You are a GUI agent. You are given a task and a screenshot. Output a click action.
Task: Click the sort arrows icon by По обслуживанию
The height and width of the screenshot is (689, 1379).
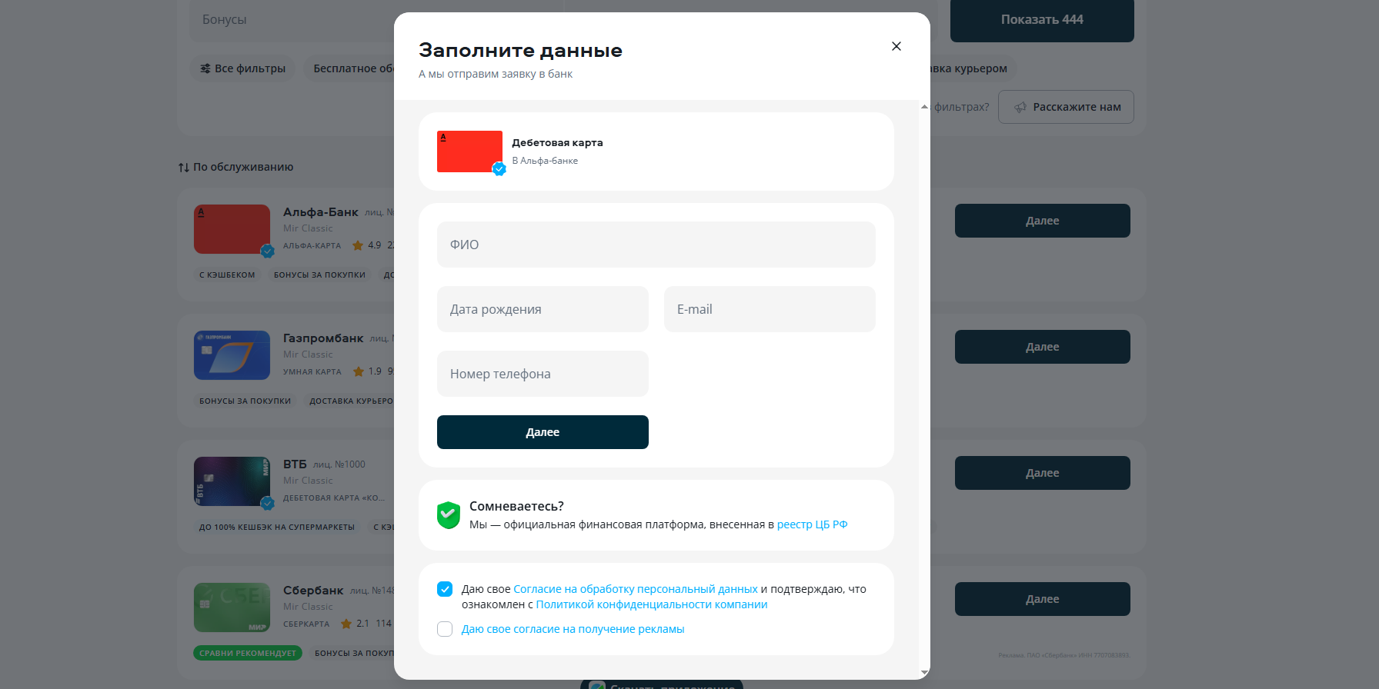[184, 168]
